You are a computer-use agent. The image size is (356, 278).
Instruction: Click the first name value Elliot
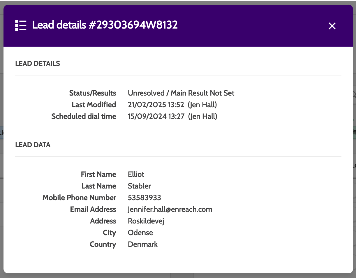click(136, 175)
